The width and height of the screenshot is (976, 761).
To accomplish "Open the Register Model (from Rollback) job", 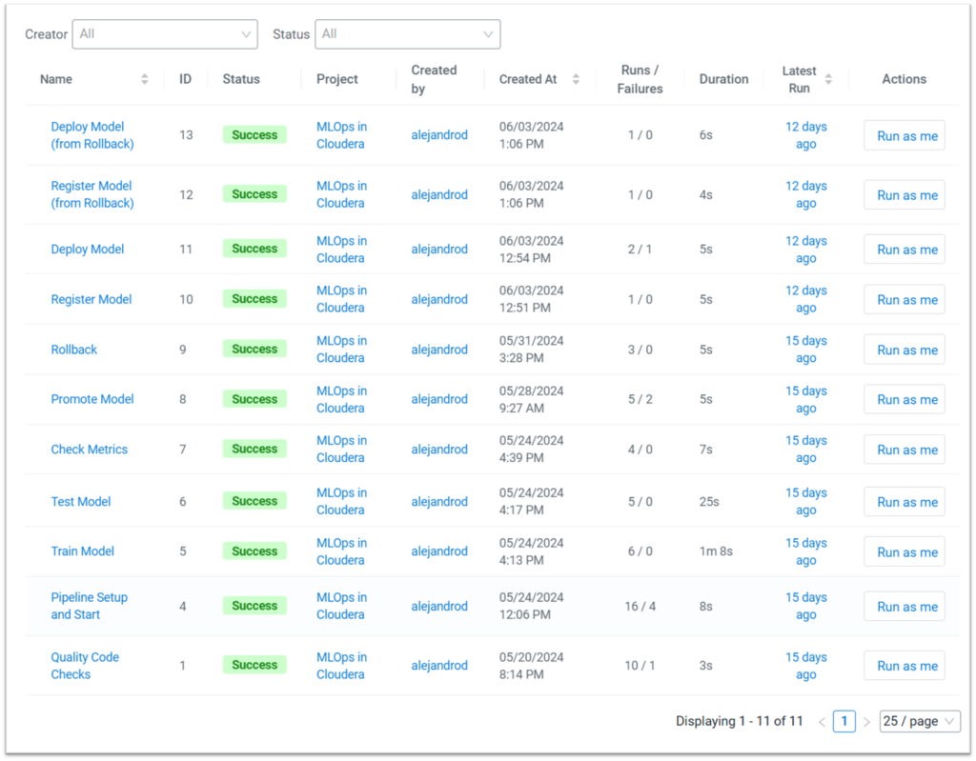I will coord(92,194).
